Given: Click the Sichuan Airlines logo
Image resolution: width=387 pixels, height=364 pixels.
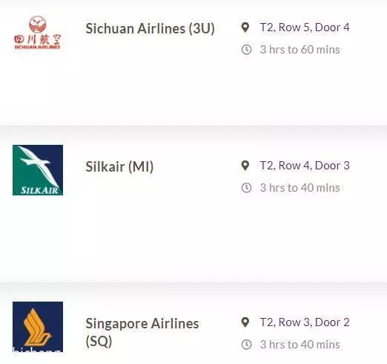Looking at the screenshot, I should 37,33.
